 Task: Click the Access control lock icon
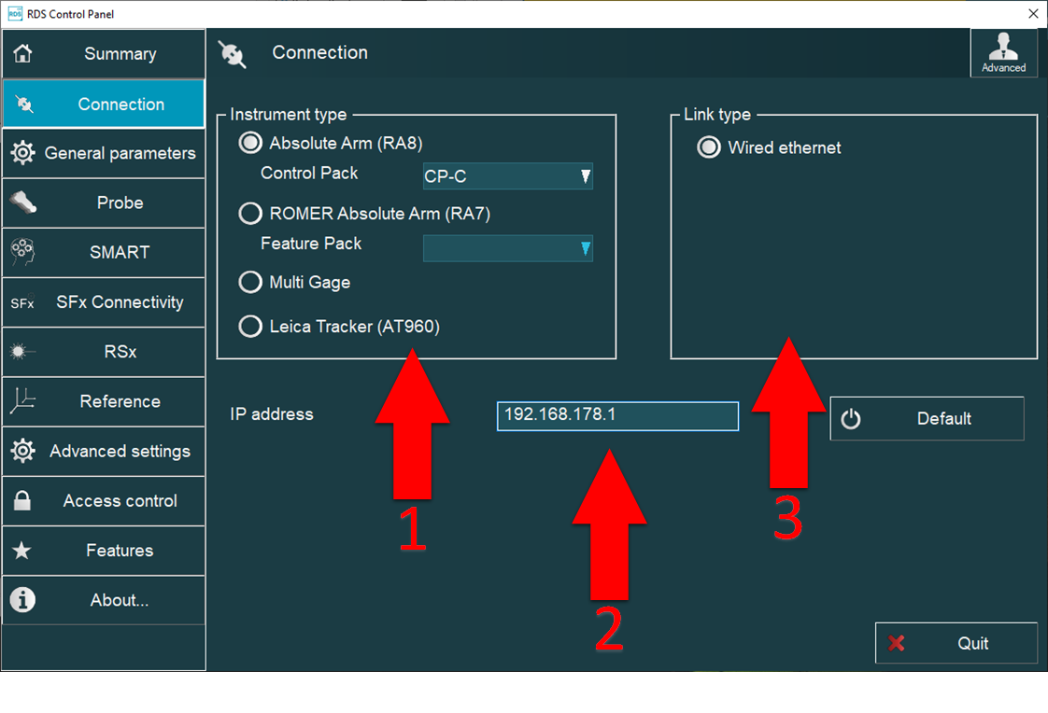22,501
